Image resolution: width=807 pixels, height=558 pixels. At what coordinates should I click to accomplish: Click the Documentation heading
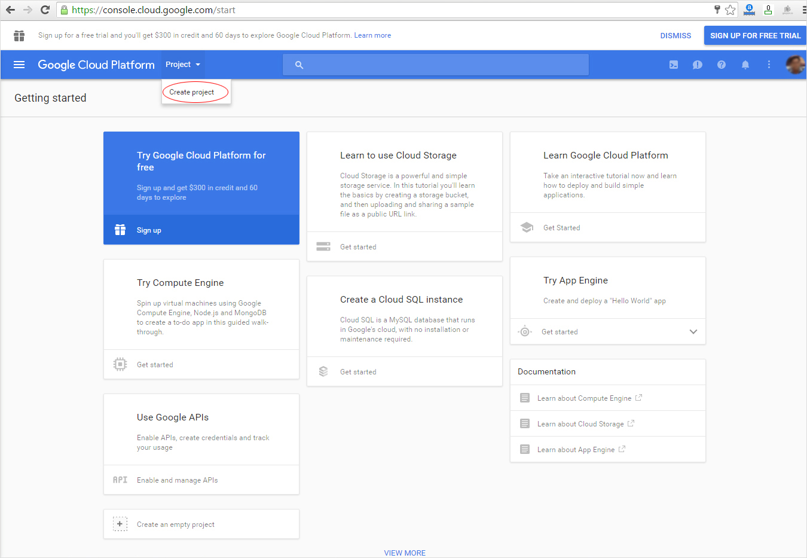click(546, 371)
